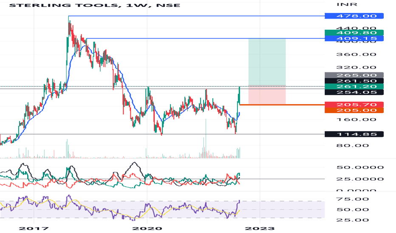This screenshot has width=396, height=233.
Task: Click the green 261.20 price label
Action: pyautogui.click(x=354, y=86)
